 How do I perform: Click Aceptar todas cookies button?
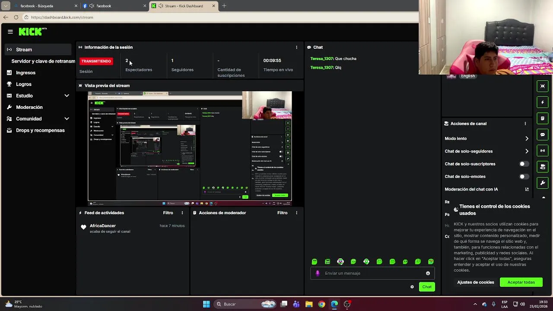tap(521, 282)
